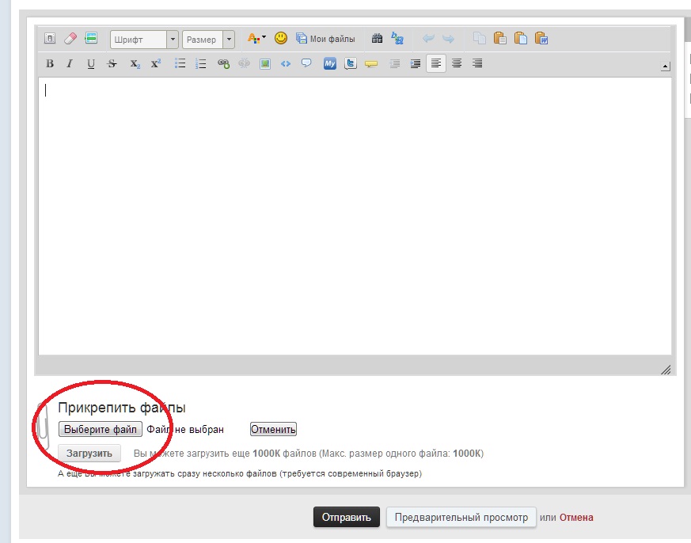Click the Отмена cancel link
691x543 pixels.
(576, 518)
